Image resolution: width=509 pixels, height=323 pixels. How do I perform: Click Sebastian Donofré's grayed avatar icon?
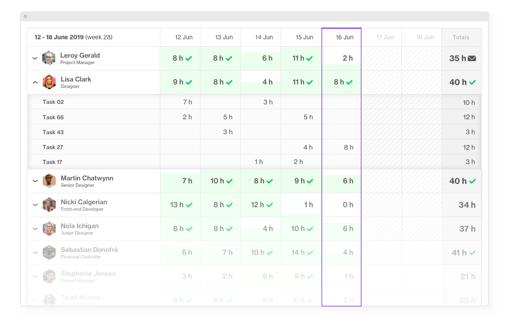49,252
